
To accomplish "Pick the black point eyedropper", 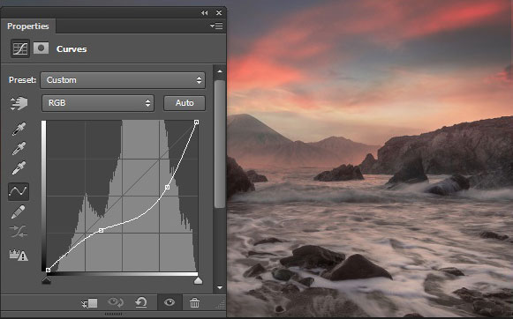I will tap(19, 129).
